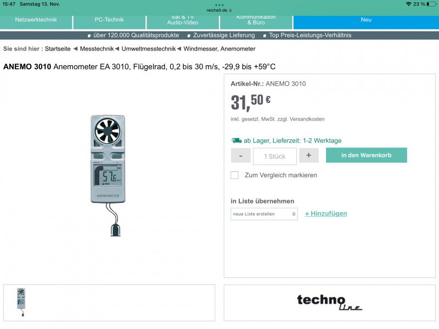Viewport: 439px width, 329px height.
Task: Go to Messtechnik breadcrumb
Action: 97,49
